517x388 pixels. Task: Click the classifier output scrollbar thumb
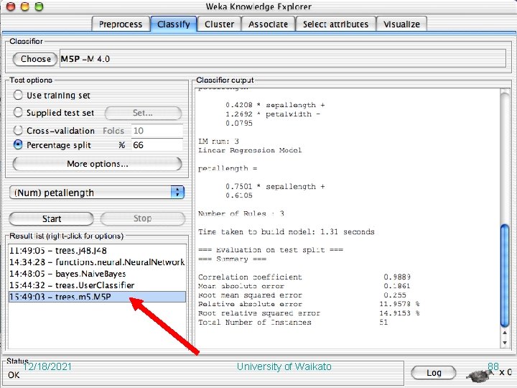point(505,276)
